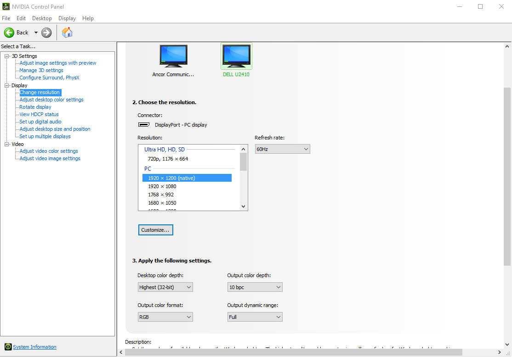This screenshot has height=357, width=512.
Task: Open the File menu
Action: [6, 18]
